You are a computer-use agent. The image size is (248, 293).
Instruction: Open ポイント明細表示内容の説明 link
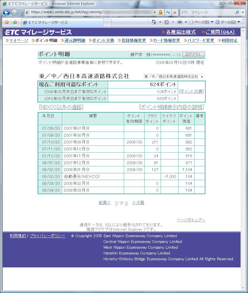(x=172, y=107)
